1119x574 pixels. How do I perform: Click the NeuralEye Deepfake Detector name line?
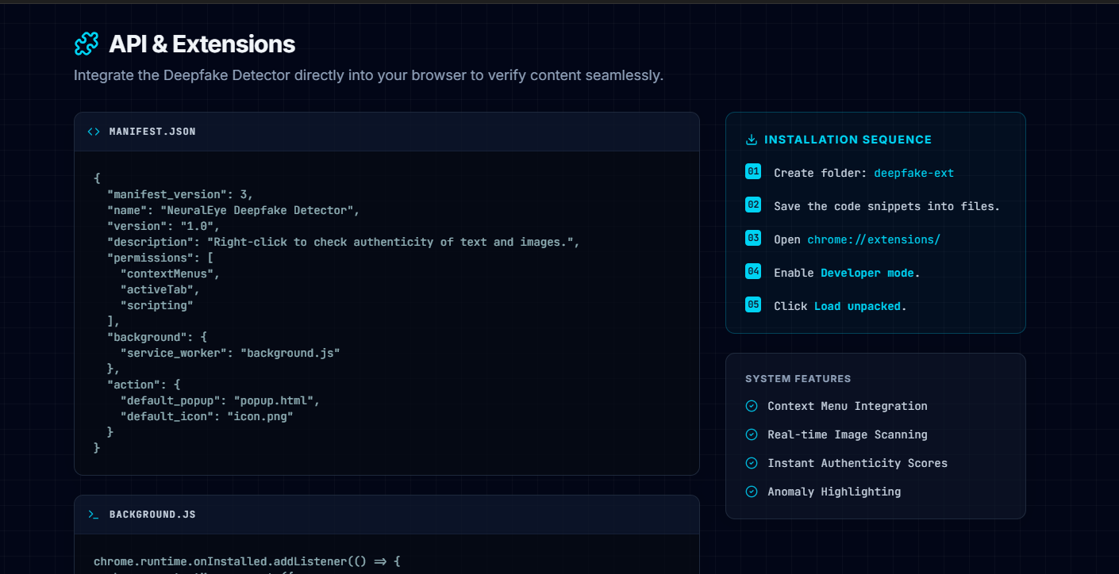(x=233, y=210)
